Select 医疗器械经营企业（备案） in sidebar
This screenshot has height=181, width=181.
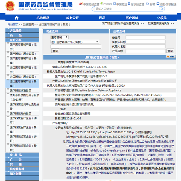(x=23, y=148)
